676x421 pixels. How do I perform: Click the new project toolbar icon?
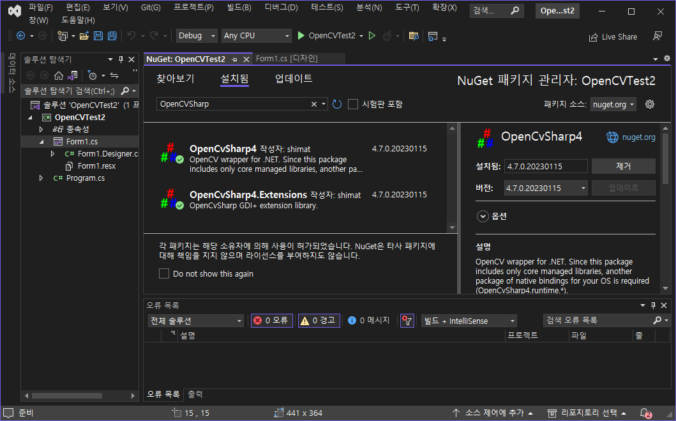63,36
